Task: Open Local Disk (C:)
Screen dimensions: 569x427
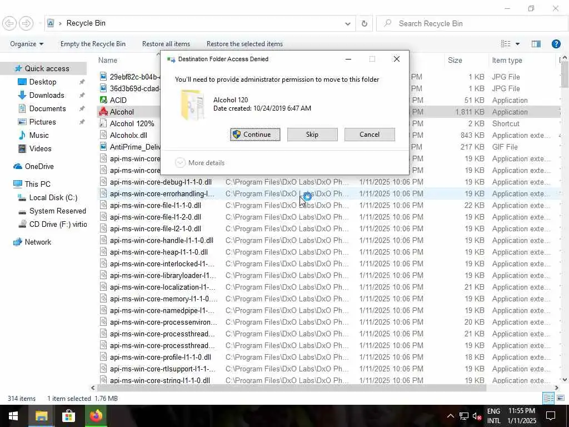Action: 53,197
